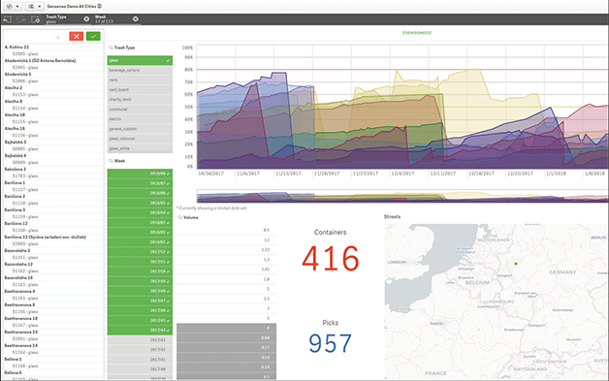The image size is (609, 381).
Task: Open the navigation compass dropdown menu
Action: (x=13, y=6)
